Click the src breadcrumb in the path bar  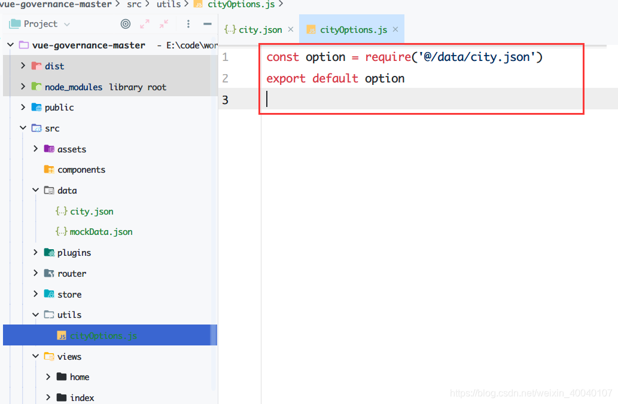[x=134, y=4]
